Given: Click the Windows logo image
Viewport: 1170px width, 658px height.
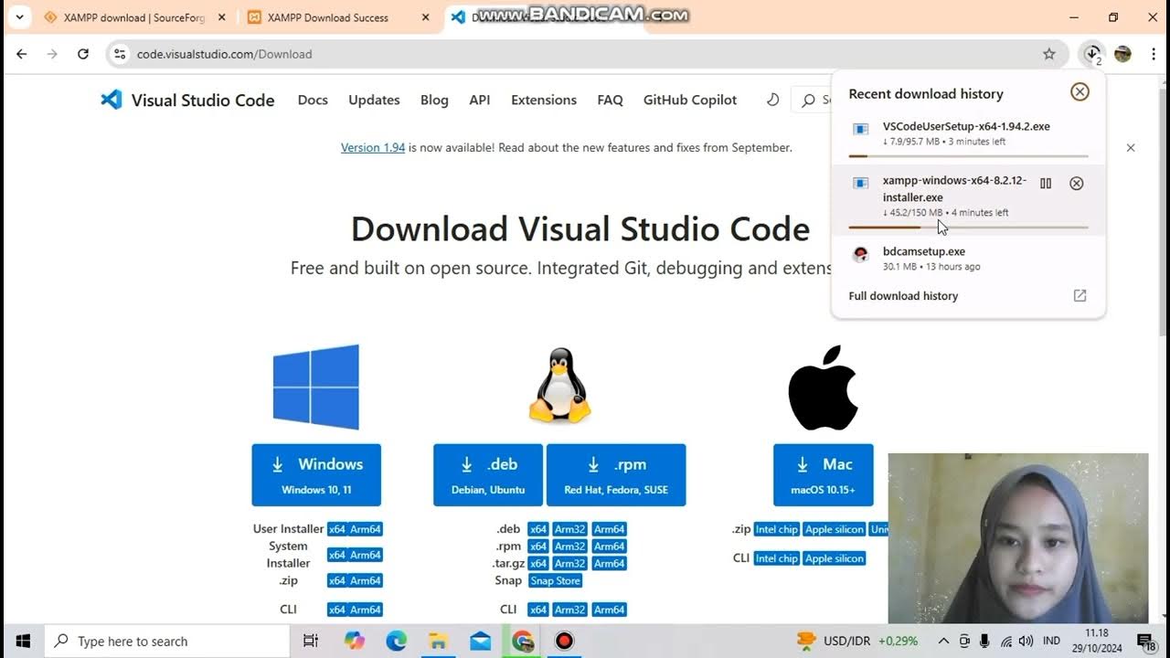Looking at the screenshot, I should point(316,387).
